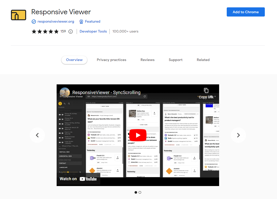The image size is (277, 199).
Task: Click the rating info icon
Action: pos(71,32)
